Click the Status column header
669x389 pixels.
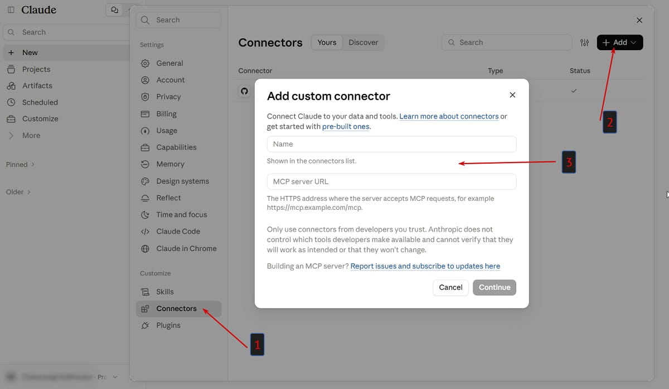[x=580, y=71]
